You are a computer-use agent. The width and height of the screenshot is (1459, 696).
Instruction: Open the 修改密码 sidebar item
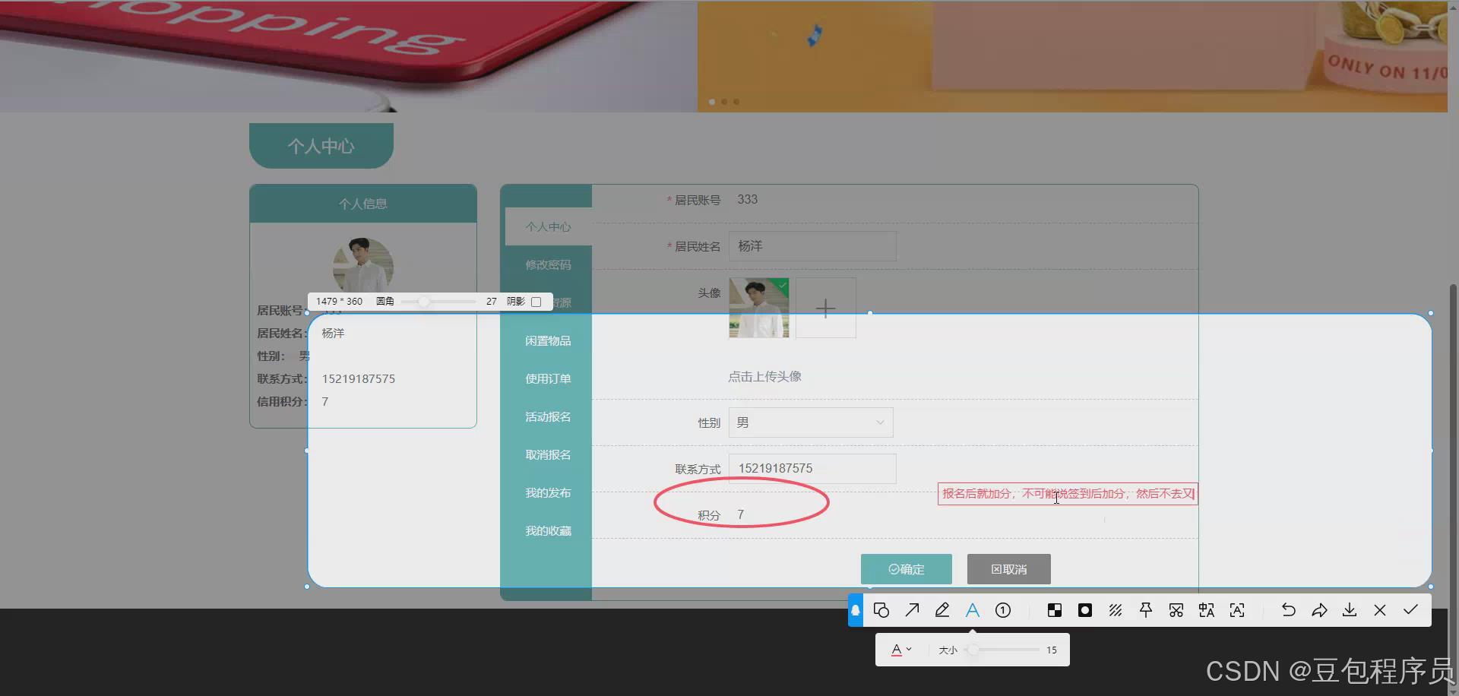(548, 264)
